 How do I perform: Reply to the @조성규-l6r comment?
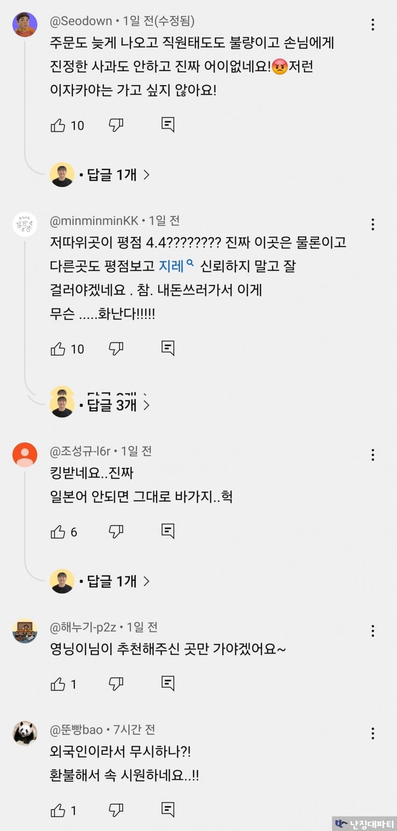point(168,531)
